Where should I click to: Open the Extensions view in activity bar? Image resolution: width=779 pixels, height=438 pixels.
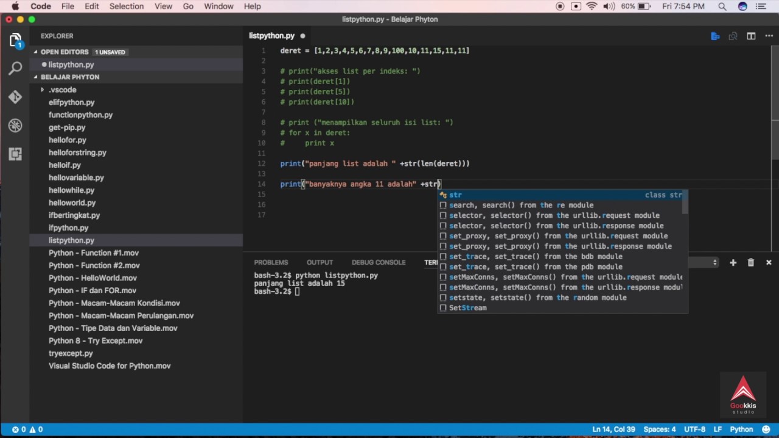(16, 154)
